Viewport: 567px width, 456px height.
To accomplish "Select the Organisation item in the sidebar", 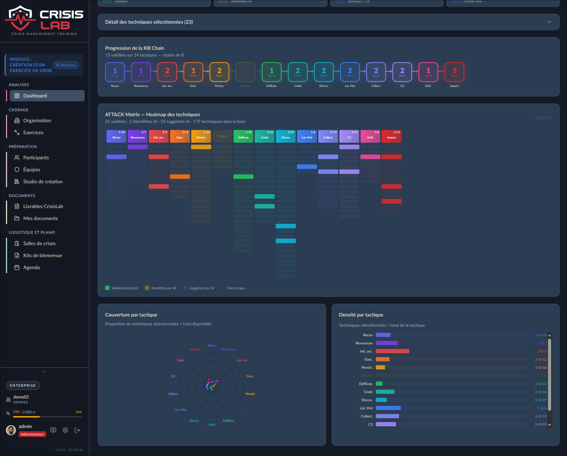I will 37,120.
